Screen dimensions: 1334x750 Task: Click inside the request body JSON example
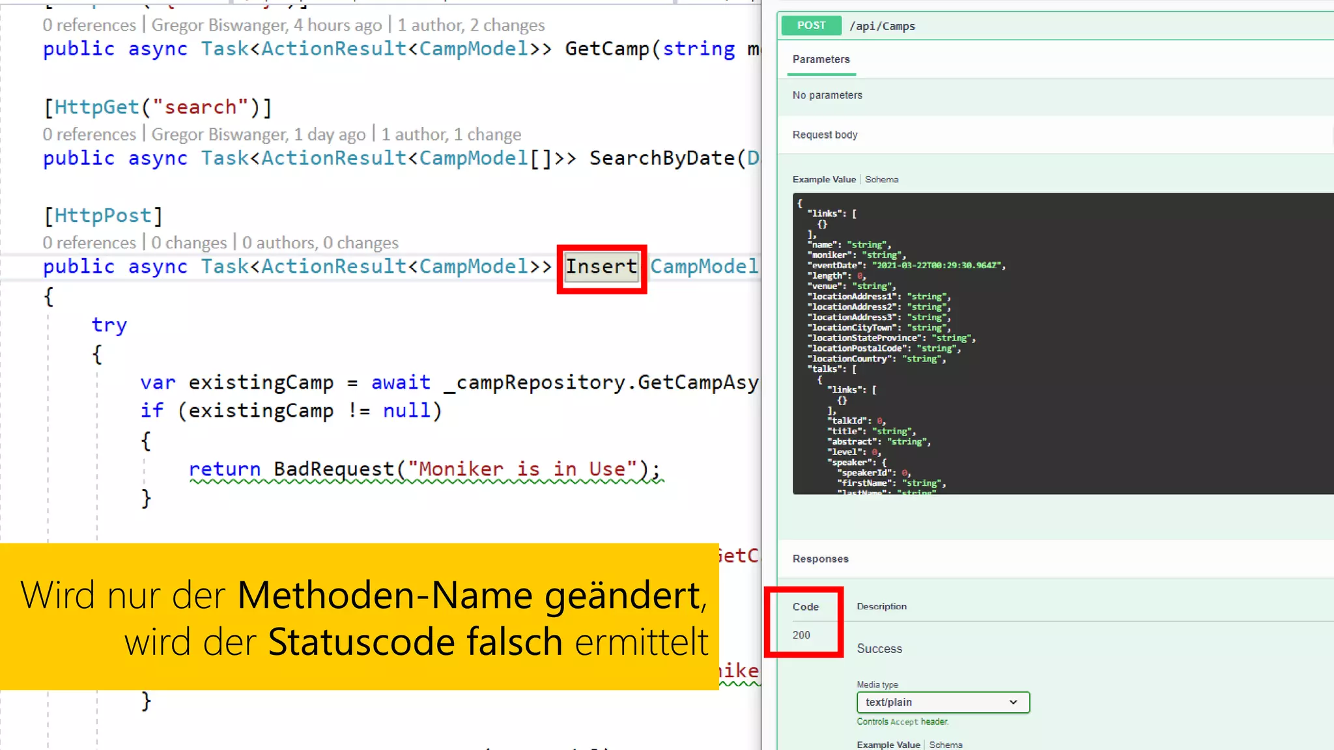pyautogui.click(x=1063, y=344)
